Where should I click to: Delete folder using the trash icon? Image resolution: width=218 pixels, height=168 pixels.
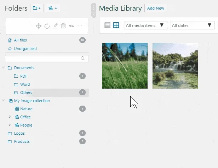[63, 26]
